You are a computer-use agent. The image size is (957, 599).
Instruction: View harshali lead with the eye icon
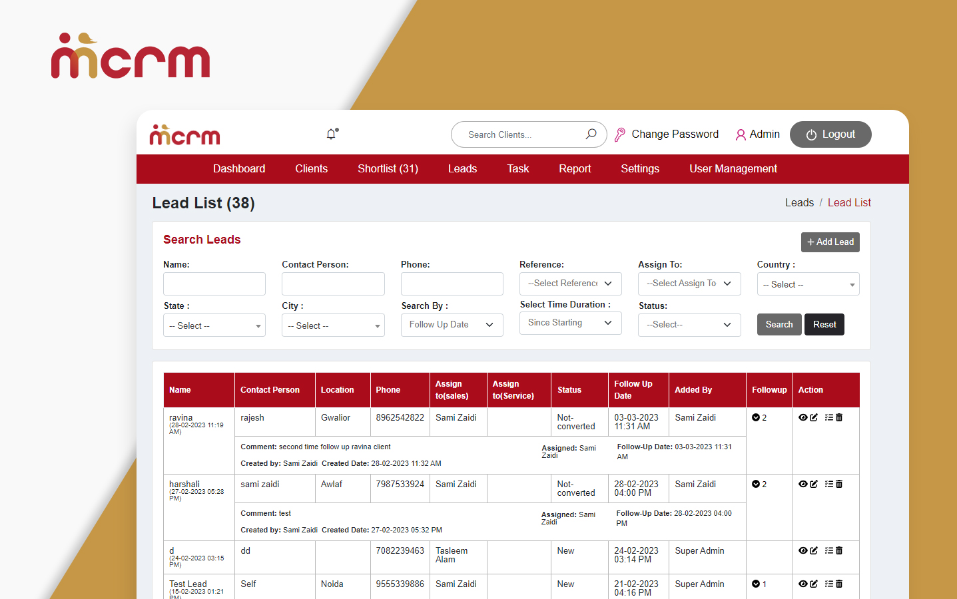(802, 484)
